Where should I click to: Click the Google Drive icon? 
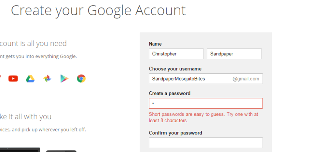coord(30,79)
